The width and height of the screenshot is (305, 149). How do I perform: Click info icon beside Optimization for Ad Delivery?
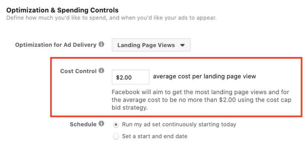click(101, 44)
